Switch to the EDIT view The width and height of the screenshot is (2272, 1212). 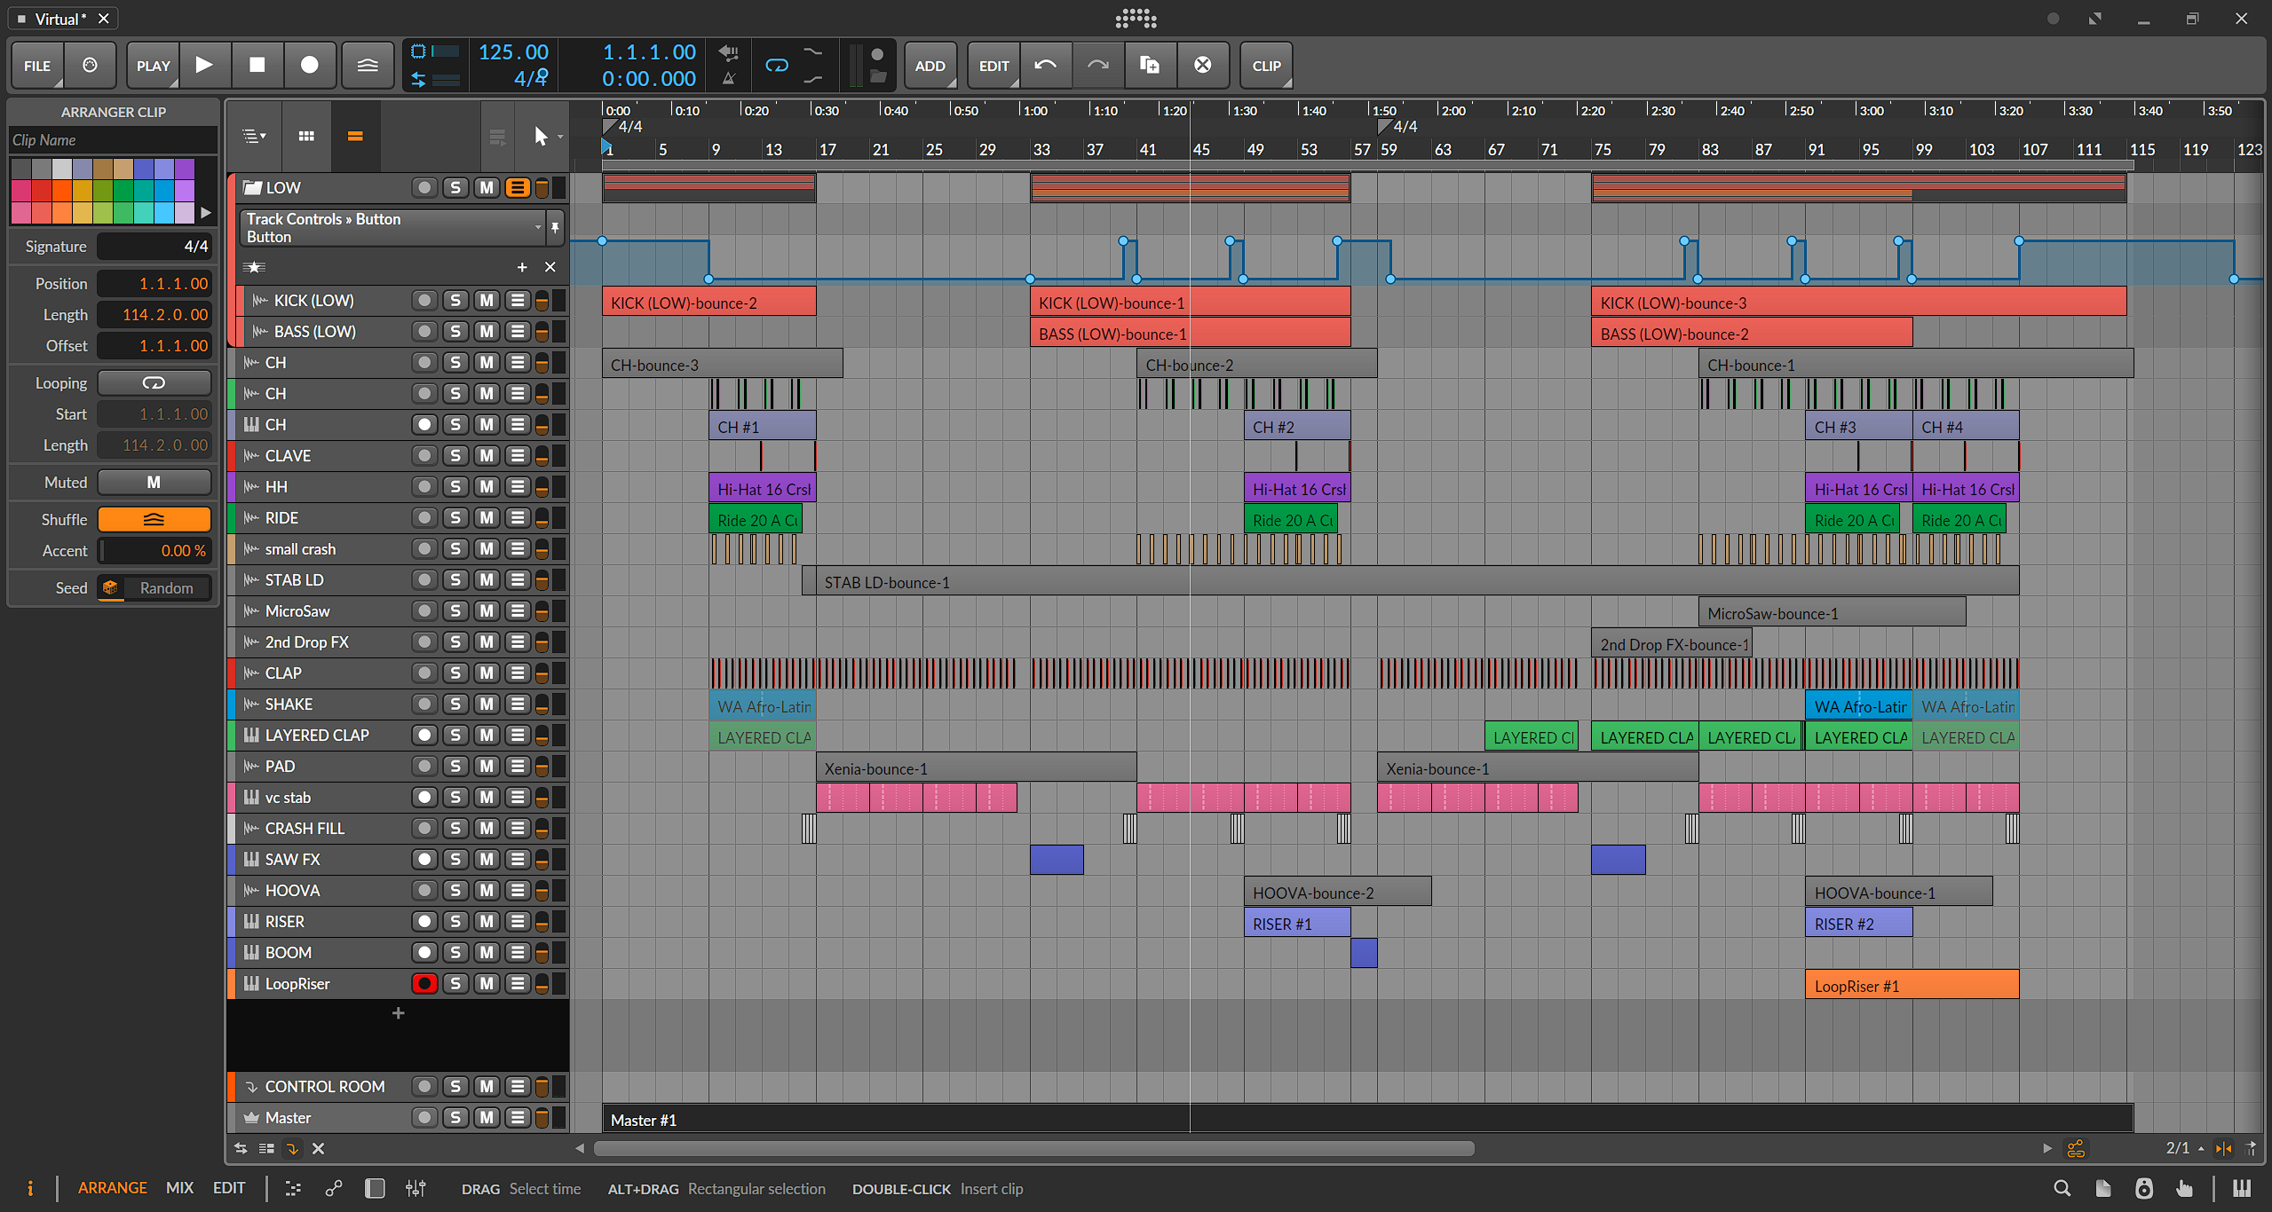[229, 1188]
